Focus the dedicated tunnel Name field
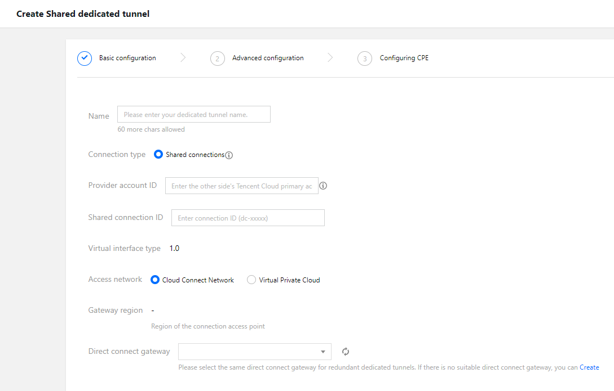This screenshot has width=614, height=391. point(193,114)
